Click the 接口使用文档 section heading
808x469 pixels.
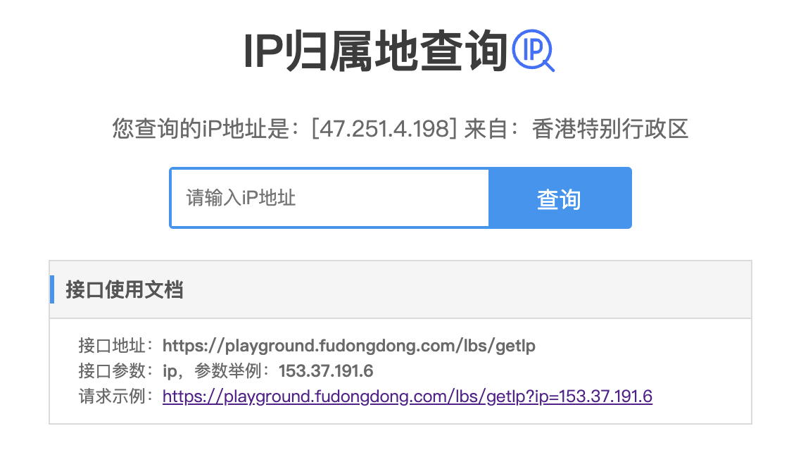click(x=124, y=289)
